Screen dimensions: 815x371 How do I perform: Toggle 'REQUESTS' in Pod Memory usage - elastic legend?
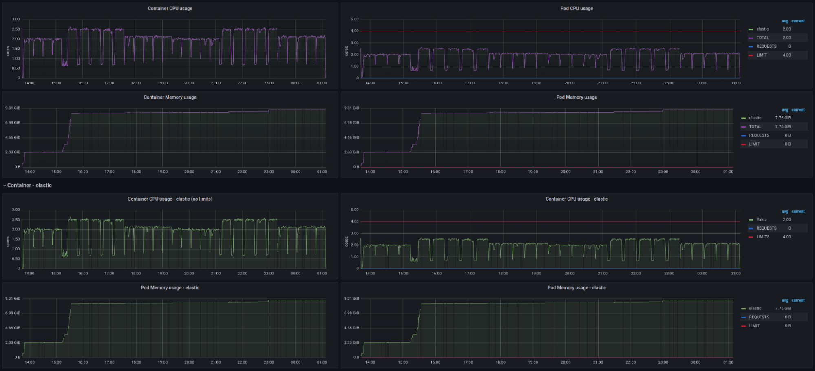pos(759,317)
